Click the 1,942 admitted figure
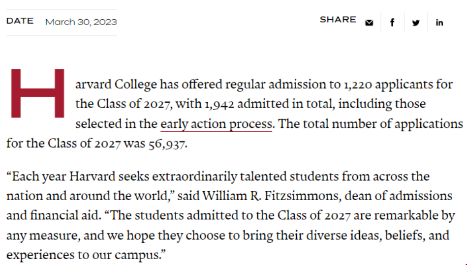 [x=219, y=104]
